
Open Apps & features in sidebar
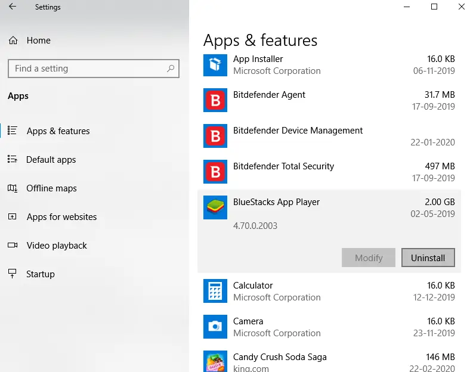pos(58,131)
